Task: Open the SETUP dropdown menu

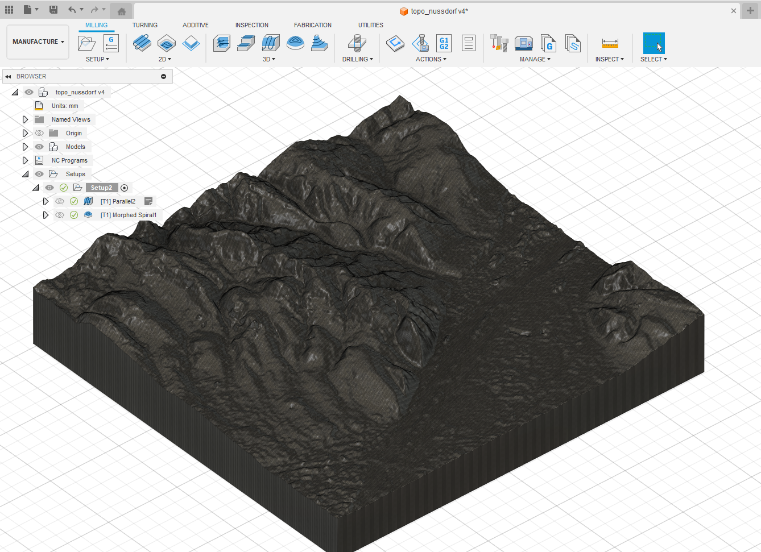Action: [x=97, y=59]
